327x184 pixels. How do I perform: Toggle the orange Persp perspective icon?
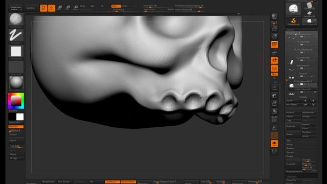coord(274,44)
